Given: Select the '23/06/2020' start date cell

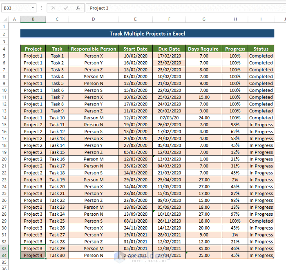Looking at the screenshot, I should click(x=135, y=201).
